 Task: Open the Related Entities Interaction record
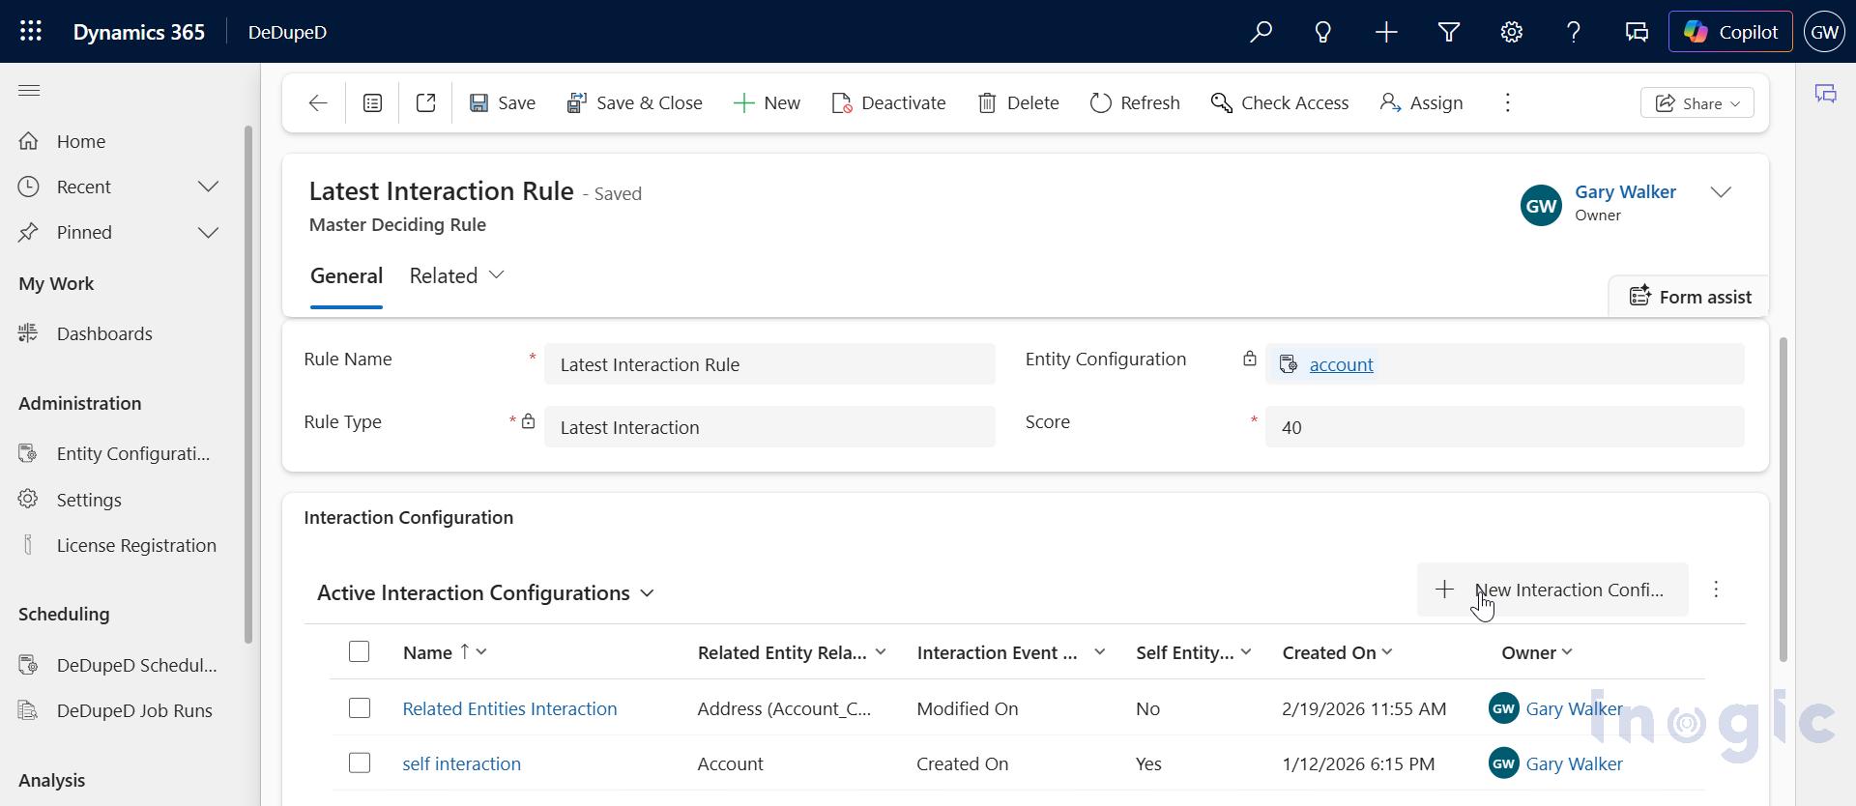(x=509, y=708)
